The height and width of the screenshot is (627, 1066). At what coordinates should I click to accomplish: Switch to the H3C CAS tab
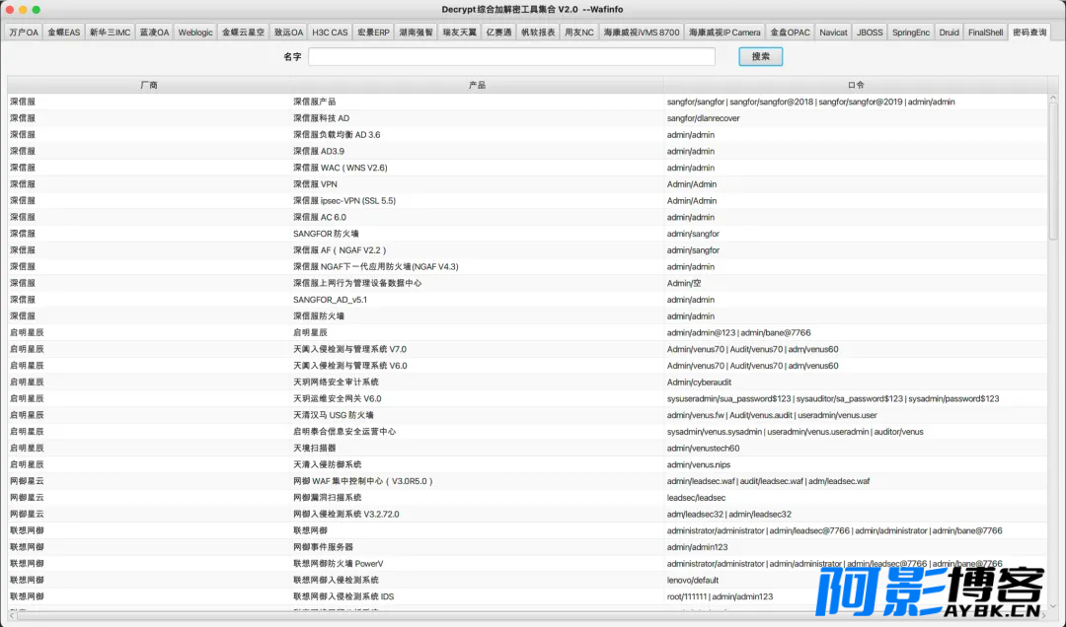pos(330,32)
